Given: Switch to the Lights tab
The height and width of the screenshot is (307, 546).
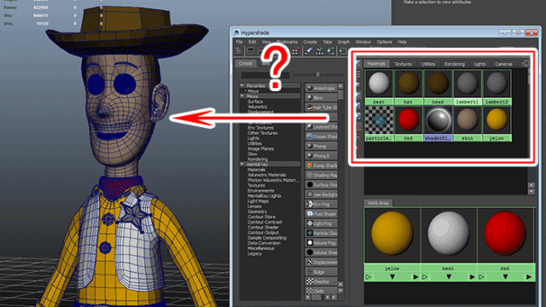Looking at the screenshot, I should (x=479, y=64).
